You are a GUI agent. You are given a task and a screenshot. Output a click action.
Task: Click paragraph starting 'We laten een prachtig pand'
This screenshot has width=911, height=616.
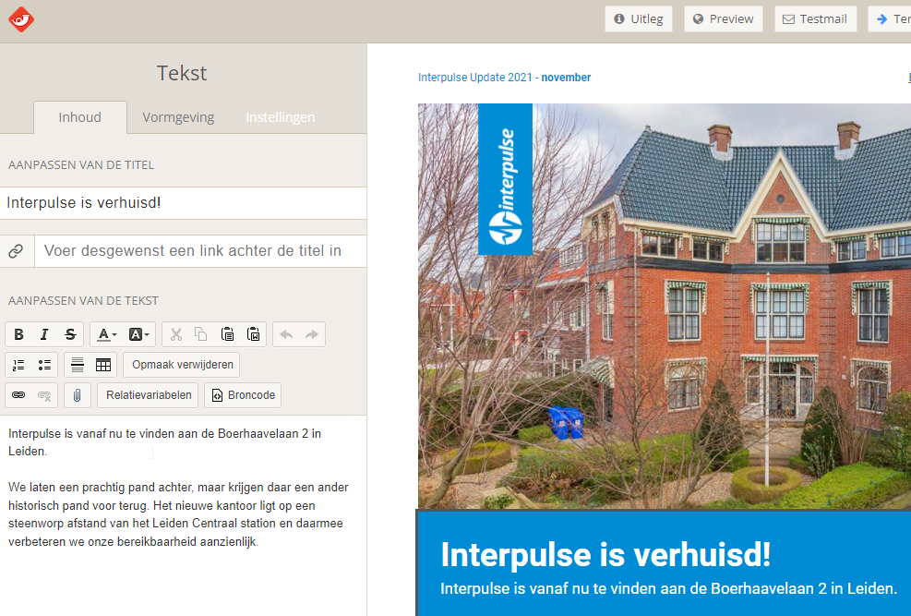pyautogui.click(x=178, y=514)
